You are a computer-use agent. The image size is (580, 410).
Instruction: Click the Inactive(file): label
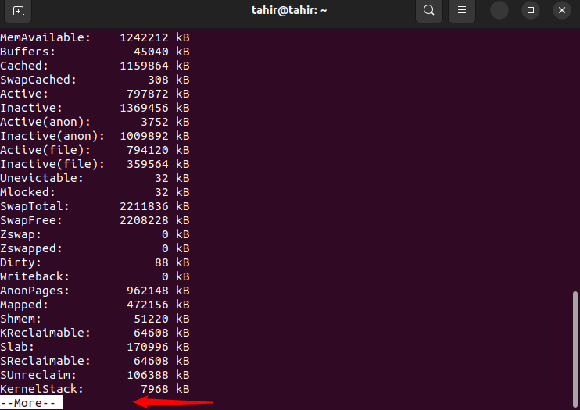coord(52,164)
